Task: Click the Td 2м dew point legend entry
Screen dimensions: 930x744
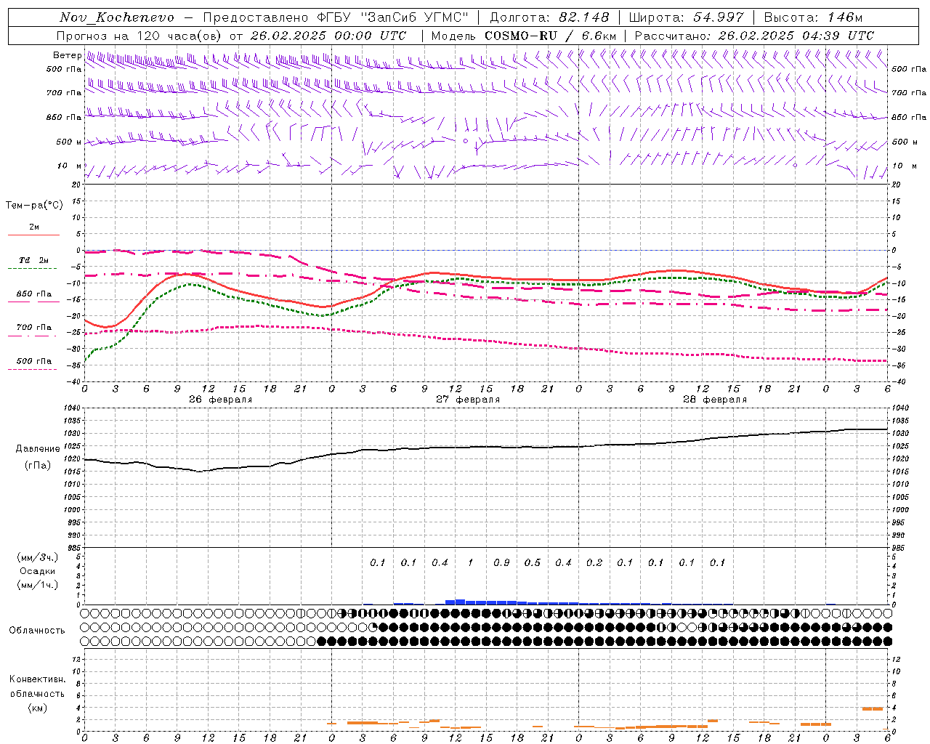Action: (x=33, y=261)
